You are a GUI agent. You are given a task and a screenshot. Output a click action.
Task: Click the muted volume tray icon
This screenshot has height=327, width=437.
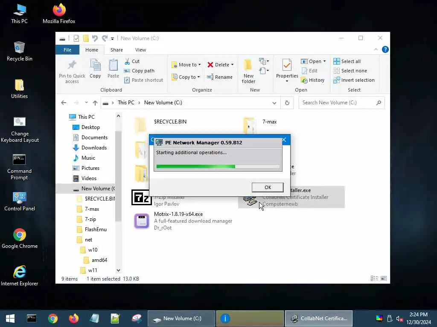click(x=399, y=318)
